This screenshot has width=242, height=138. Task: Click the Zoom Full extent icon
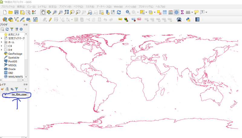pos(67,12)
